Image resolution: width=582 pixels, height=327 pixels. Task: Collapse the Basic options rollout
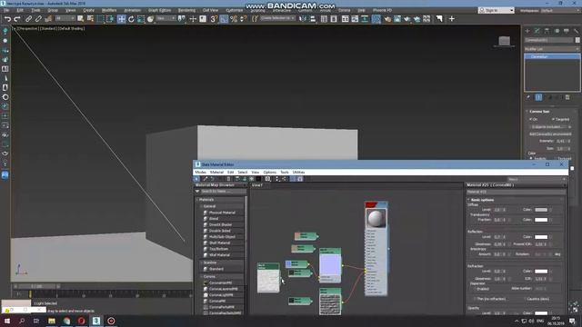pos(468,200)
